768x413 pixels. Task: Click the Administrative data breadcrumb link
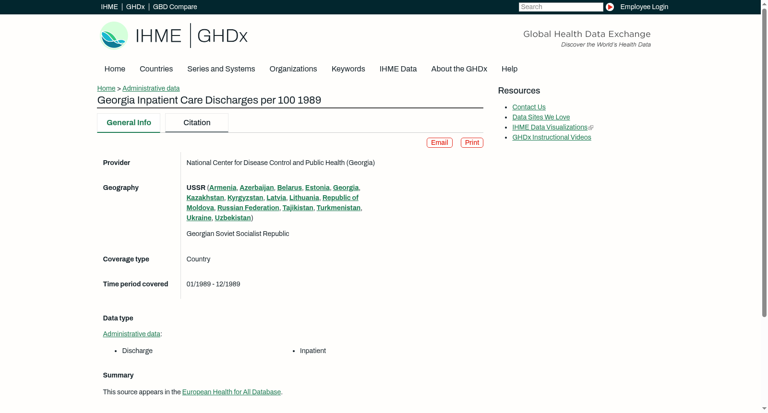coord(151,88)
